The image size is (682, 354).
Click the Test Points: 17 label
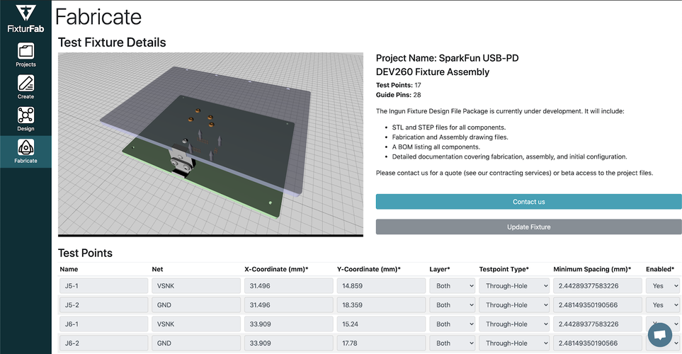(399, 85)
